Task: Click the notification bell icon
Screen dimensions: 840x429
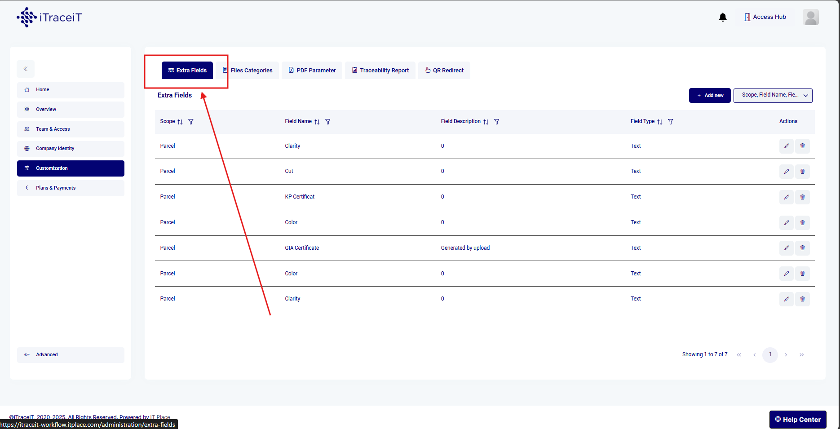Action: click(723, 18)
